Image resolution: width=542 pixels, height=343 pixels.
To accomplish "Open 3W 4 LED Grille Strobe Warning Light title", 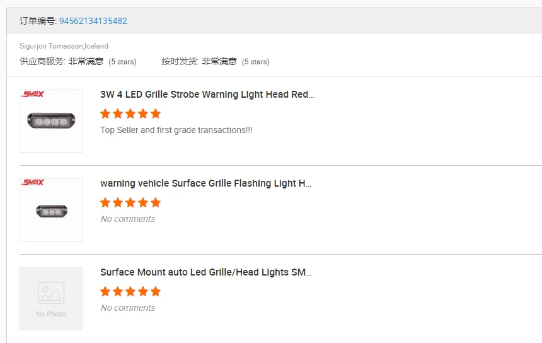I will pos(207,95).
